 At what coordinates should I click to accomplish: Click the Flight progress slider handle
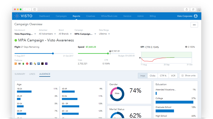(53, 53)
